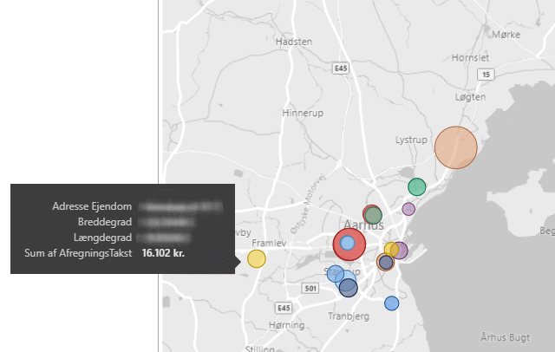Click the 501 road marker
This screenshot has width=555, height=352.
pyautogui.click(x=312, y=287)
